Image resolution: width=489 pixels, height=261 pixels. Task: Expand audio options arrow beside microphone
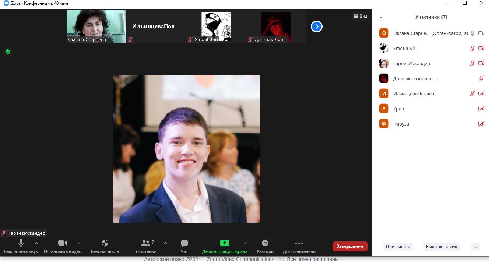36,243
